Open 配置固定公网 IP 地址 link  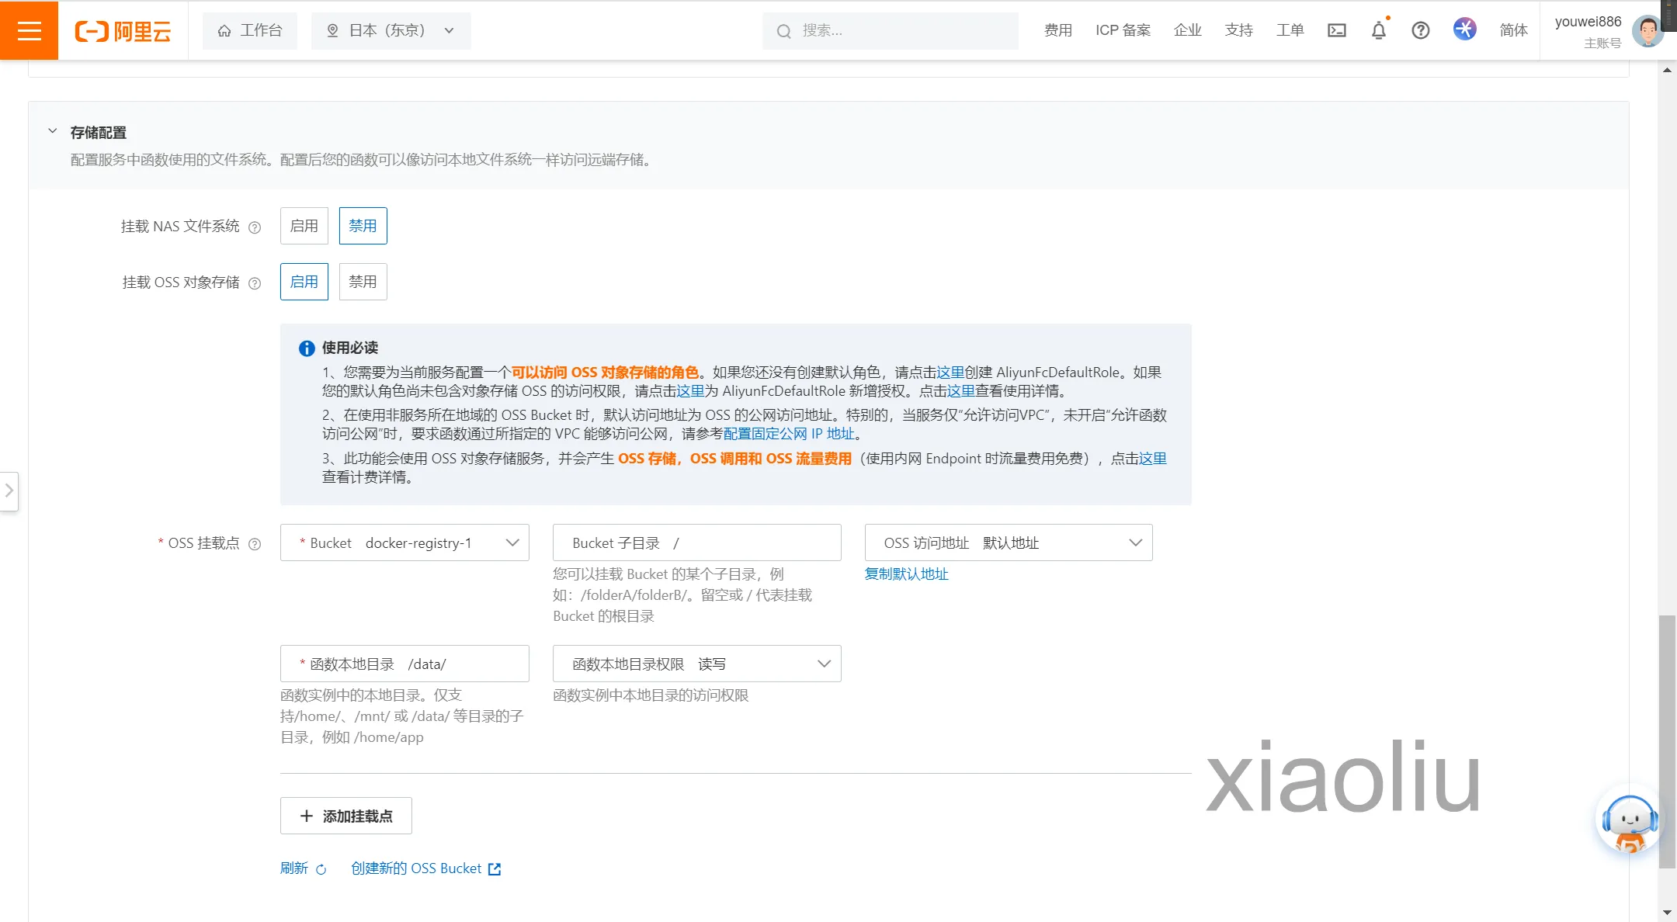click(x=789, y=434)
